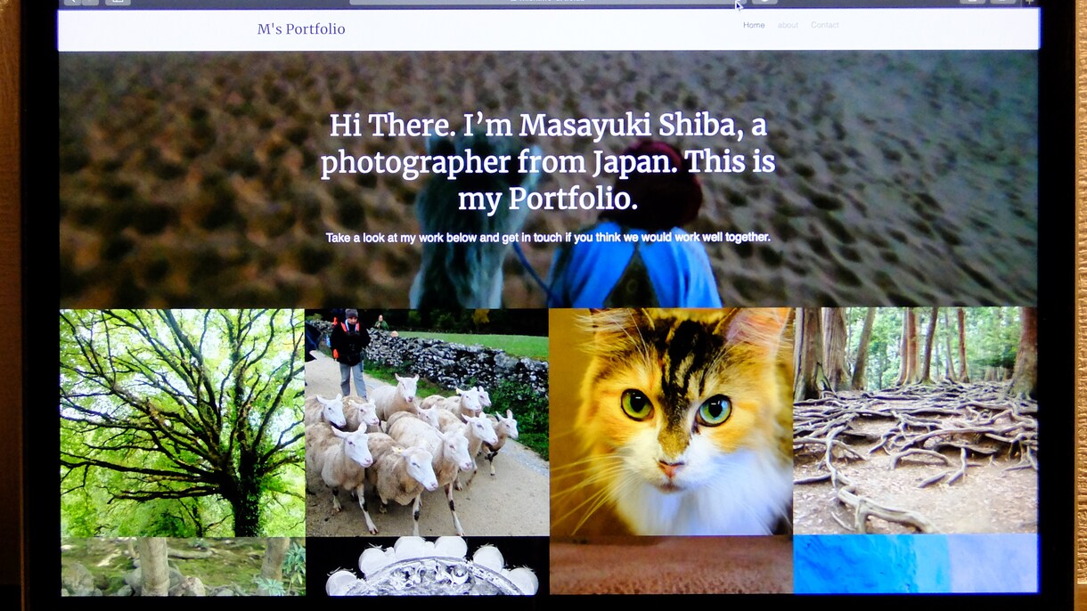Open the mossy garden photo thumbnail
Screen dimensions: 1087x611
[183, 566]
